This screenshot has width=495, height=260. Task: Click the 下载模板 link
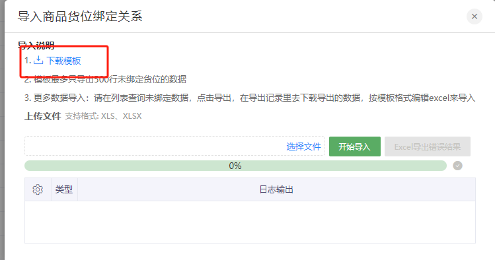[63, 61]
